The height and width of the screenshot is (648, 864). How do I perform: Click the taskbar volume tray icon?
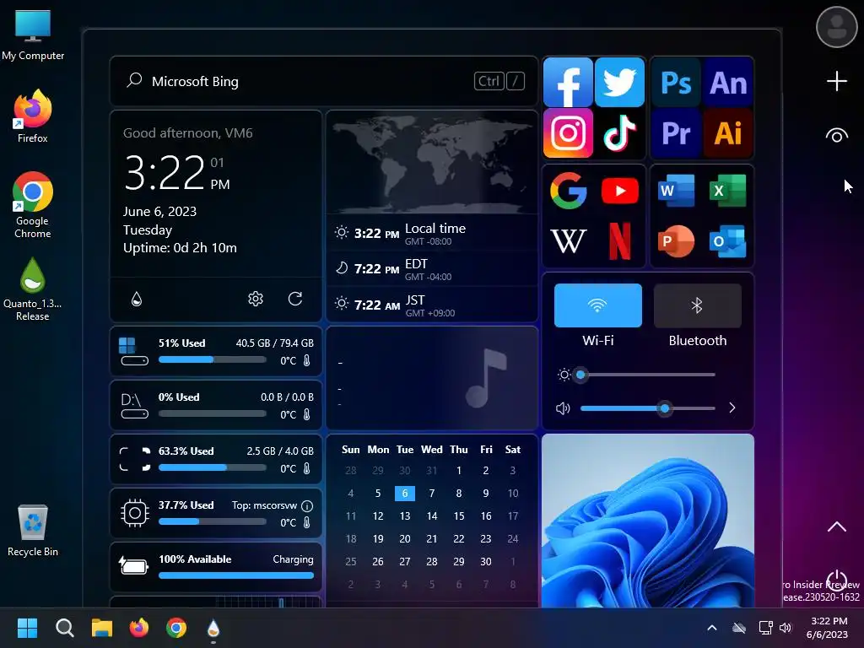point(786,628)
